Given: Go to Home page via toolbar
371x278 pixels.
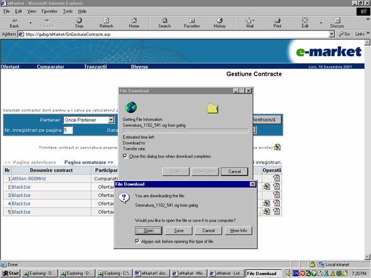Looking at the screenshot, I should point(134,22).
